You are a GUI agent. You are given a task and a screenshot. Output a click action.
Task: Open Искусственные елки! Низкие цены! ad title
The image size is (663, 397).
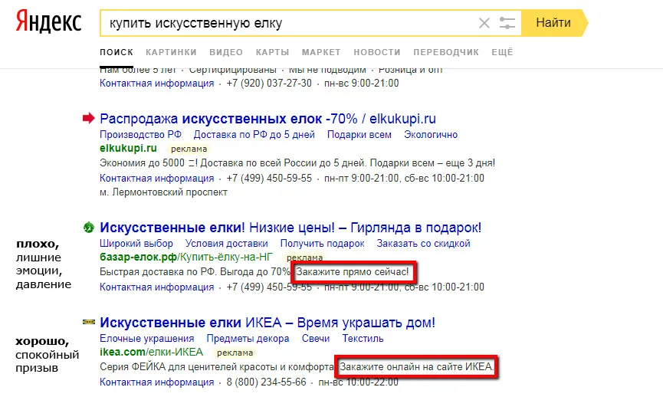[x=290, y=228]
